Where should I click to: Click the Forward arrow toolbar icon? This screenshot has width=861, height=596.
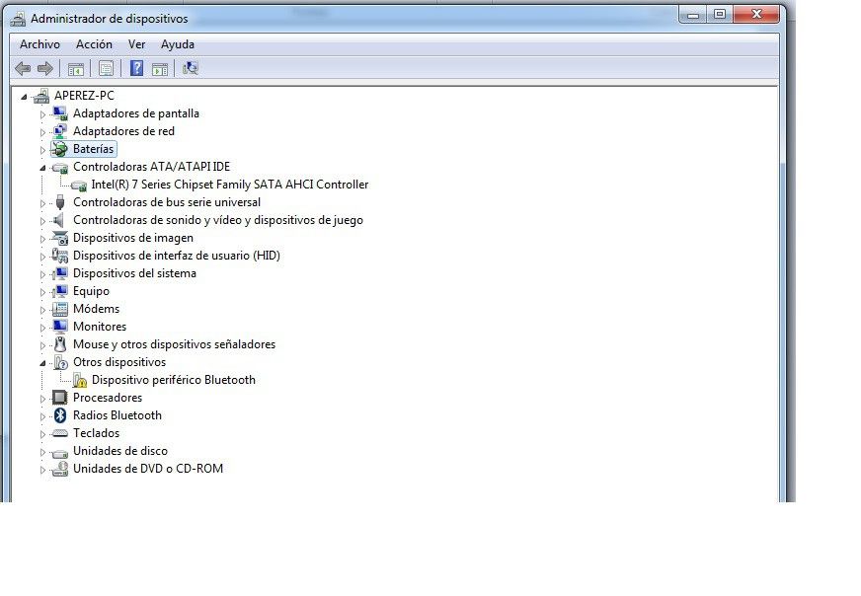click(45, 69)
